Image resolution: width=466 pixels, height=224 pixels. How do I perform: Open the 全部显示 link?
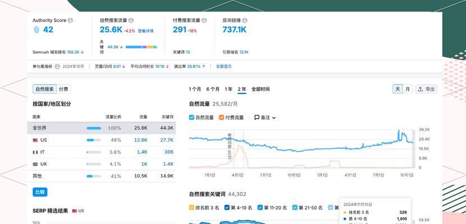click(224, 67)
